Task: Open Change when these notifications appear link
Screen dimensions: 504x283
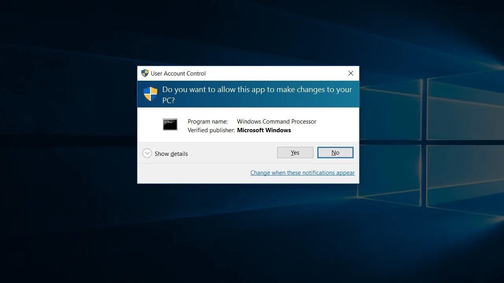Action: point(302,173)
